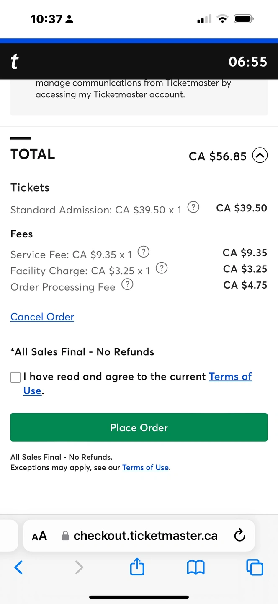
Task: Open Safari AA reader menu
Action: 39,536
